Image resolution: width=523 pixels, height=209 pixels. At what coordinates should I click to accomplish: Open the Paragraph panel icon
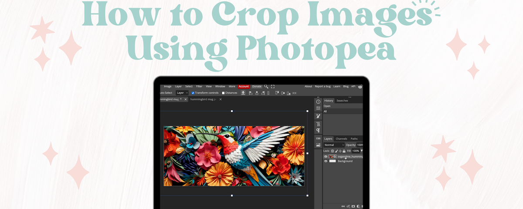[x=318, y=130]
